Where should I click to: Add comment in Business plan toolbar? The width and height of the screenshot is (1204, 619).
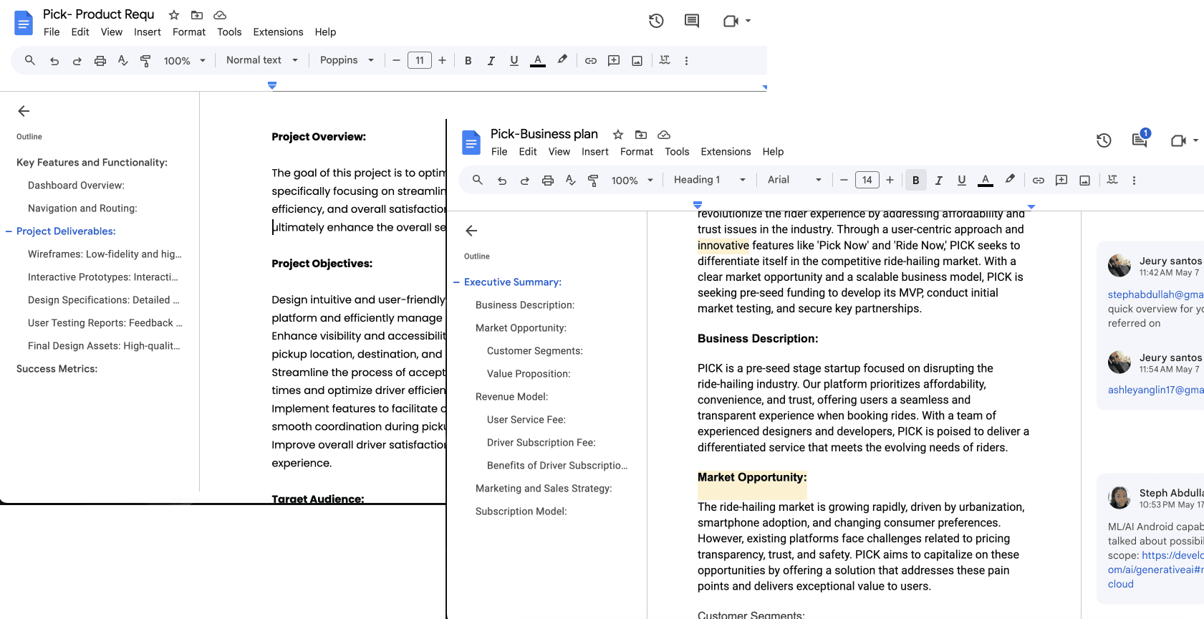[x=1061, y=181]
